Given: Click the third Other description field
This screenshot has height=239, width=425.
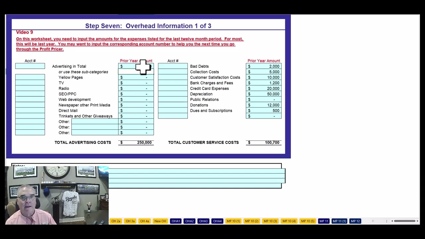Looking at the screenshot, I should coord(95,133).
